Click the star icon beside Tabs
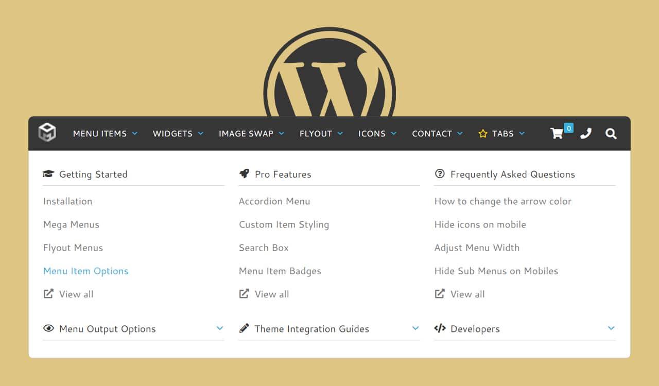The image size is (659, 386). point(482,134)
